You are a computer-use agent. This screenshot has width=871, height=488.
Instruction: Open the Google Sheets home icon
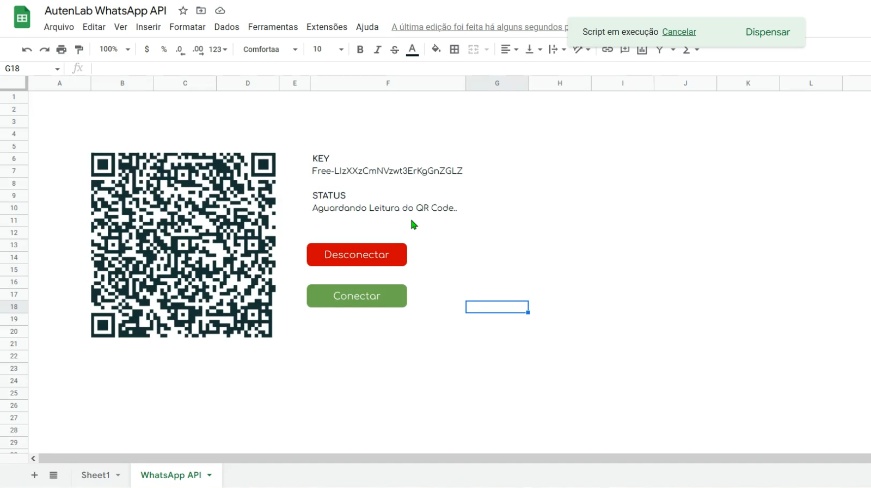[22, 17]
